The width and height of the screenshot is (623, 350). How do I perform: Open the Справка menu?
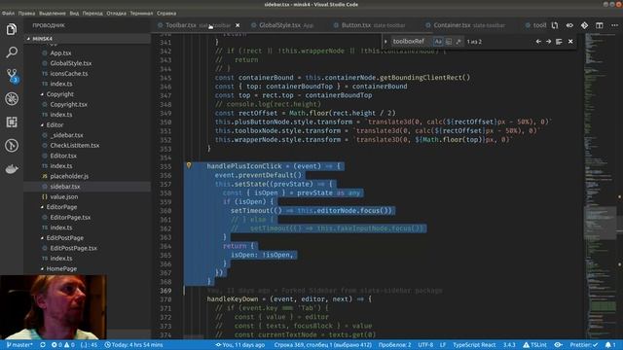[x=166, y=13]
